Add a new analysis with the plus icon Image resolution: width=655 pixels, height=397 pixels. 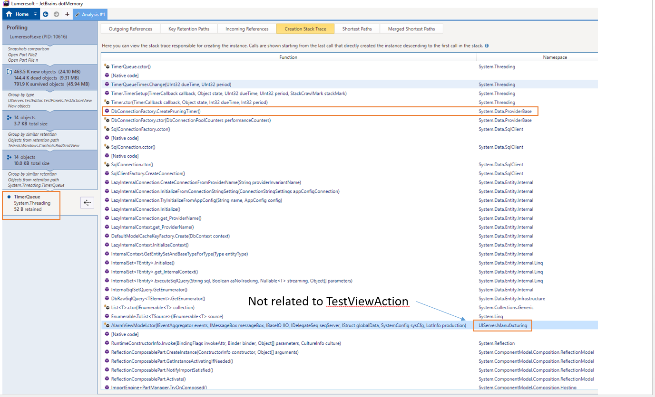pos(67,14)
